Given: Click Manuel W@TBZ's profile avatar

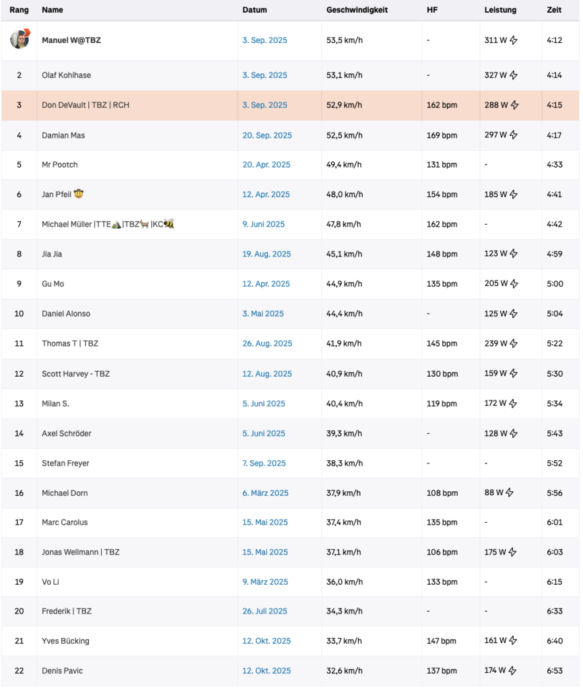Looking at the screenshot, I should point(20,40).
